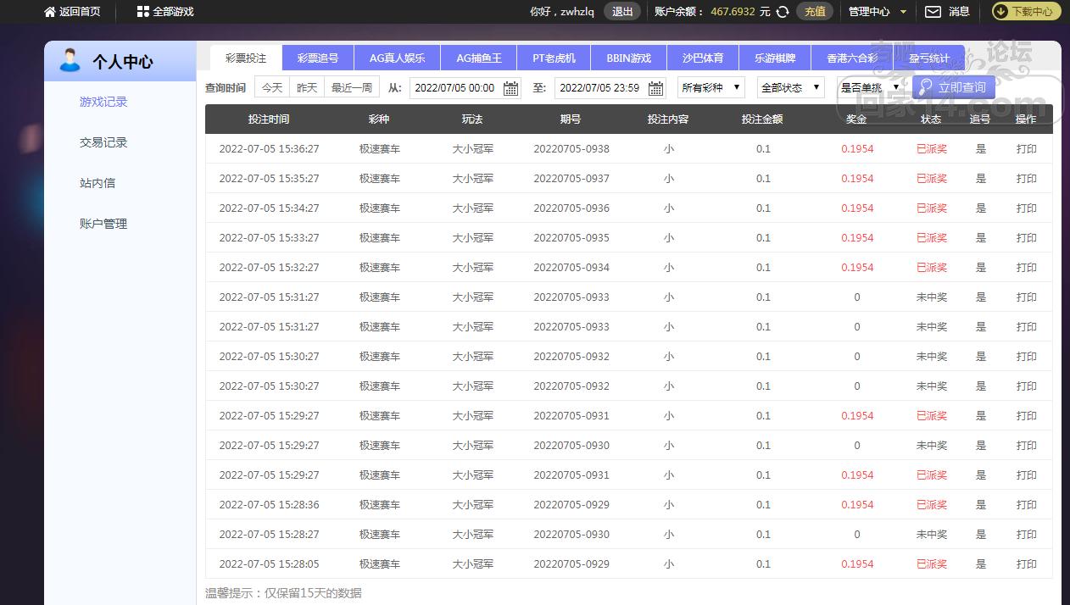Image resolution: width=1070 pixels, height=605 pixels.
Task: Select 今天 quick time filter
Action: tap(272, 87)
